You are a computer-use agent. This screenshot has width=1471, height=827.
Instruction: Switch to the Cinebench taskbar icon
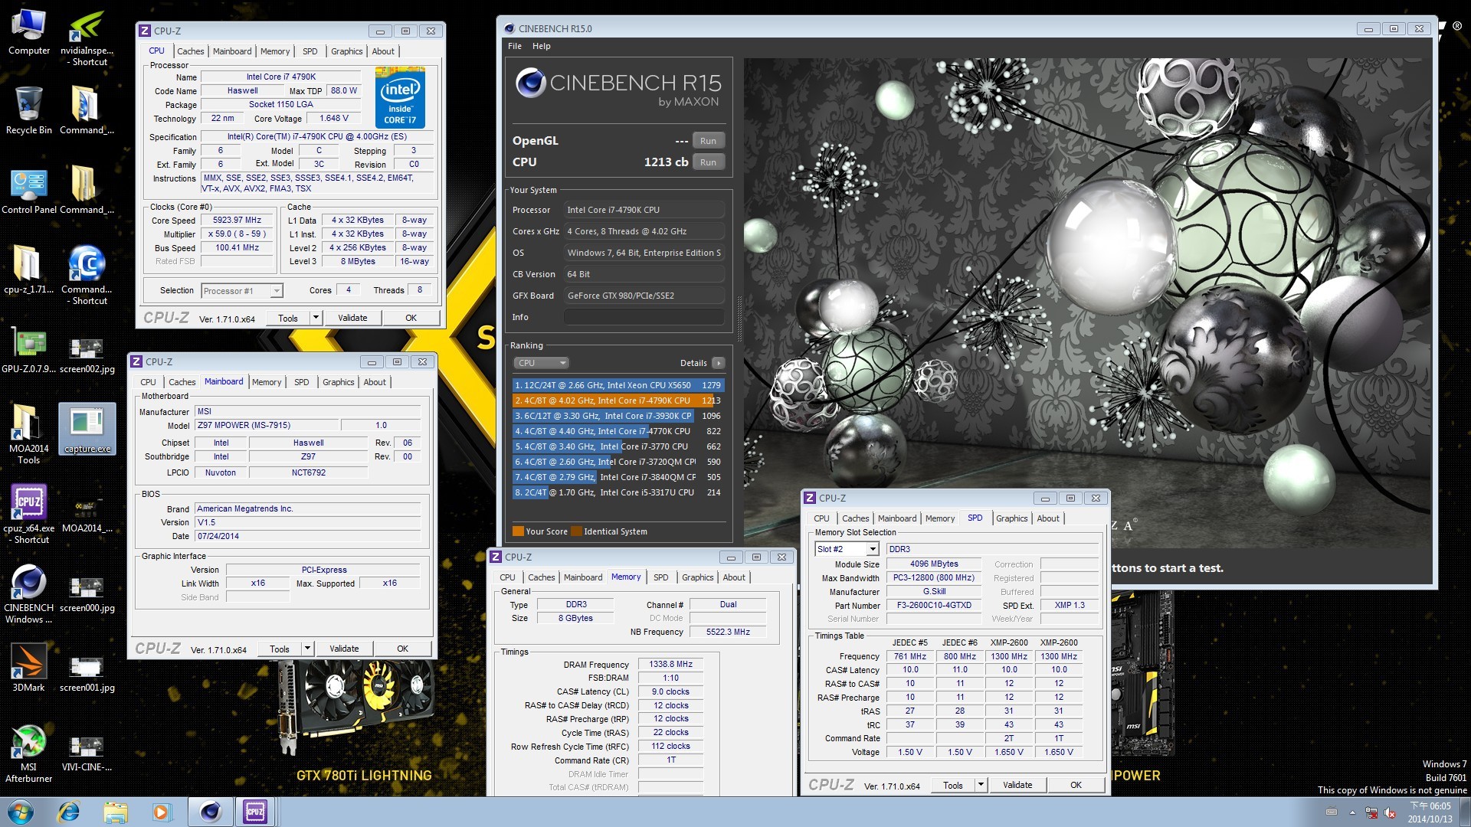[x=210, y=812]
